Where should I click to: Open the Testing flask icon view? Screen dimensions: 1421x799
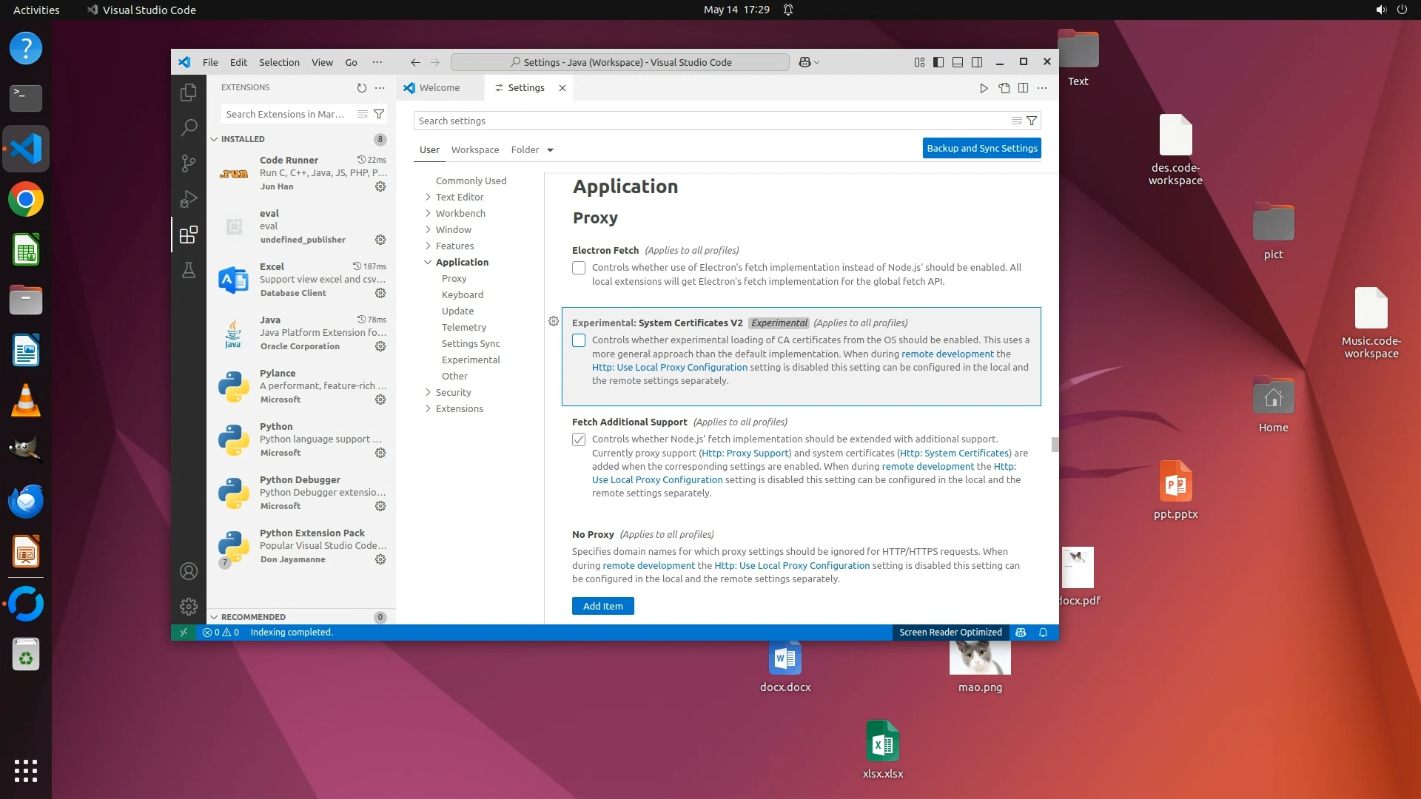pos(189,270)
